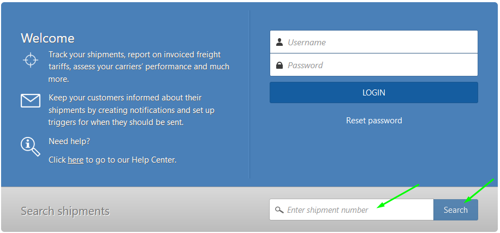The height and width of the screenshot is (233, 500).
Task: Click the "Need help?" text
Action: [69, 141]
